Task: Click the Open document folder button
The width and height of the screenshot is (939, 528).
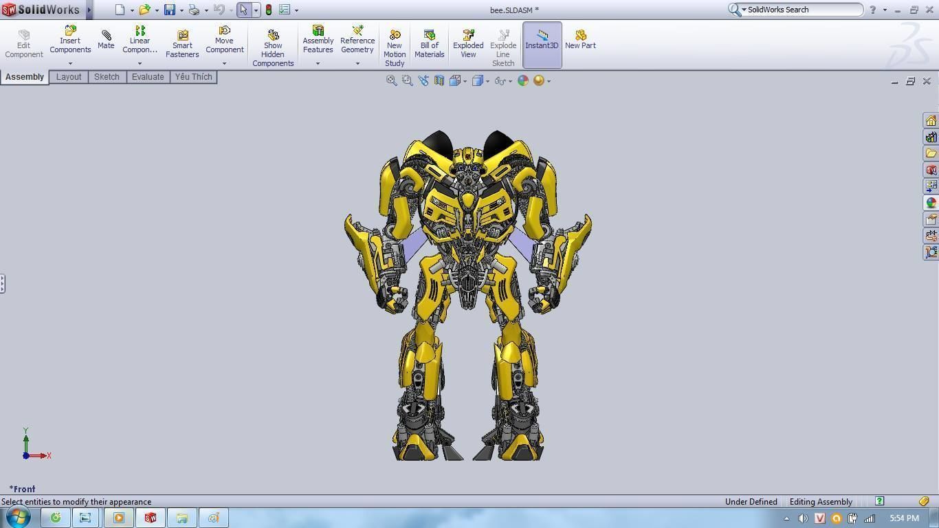Action: [x=144, y=10]
